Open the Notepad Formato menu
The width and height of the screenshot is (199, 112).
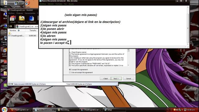[x=59, y=4]
